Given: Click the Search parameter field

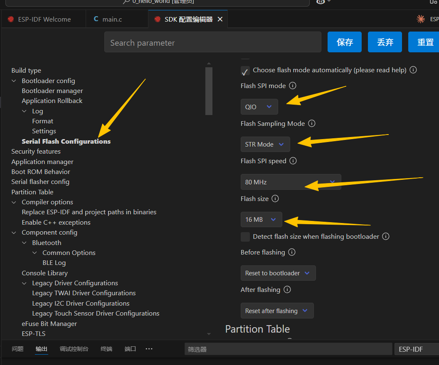Looking at the screenshot, I should pos(213,42).
